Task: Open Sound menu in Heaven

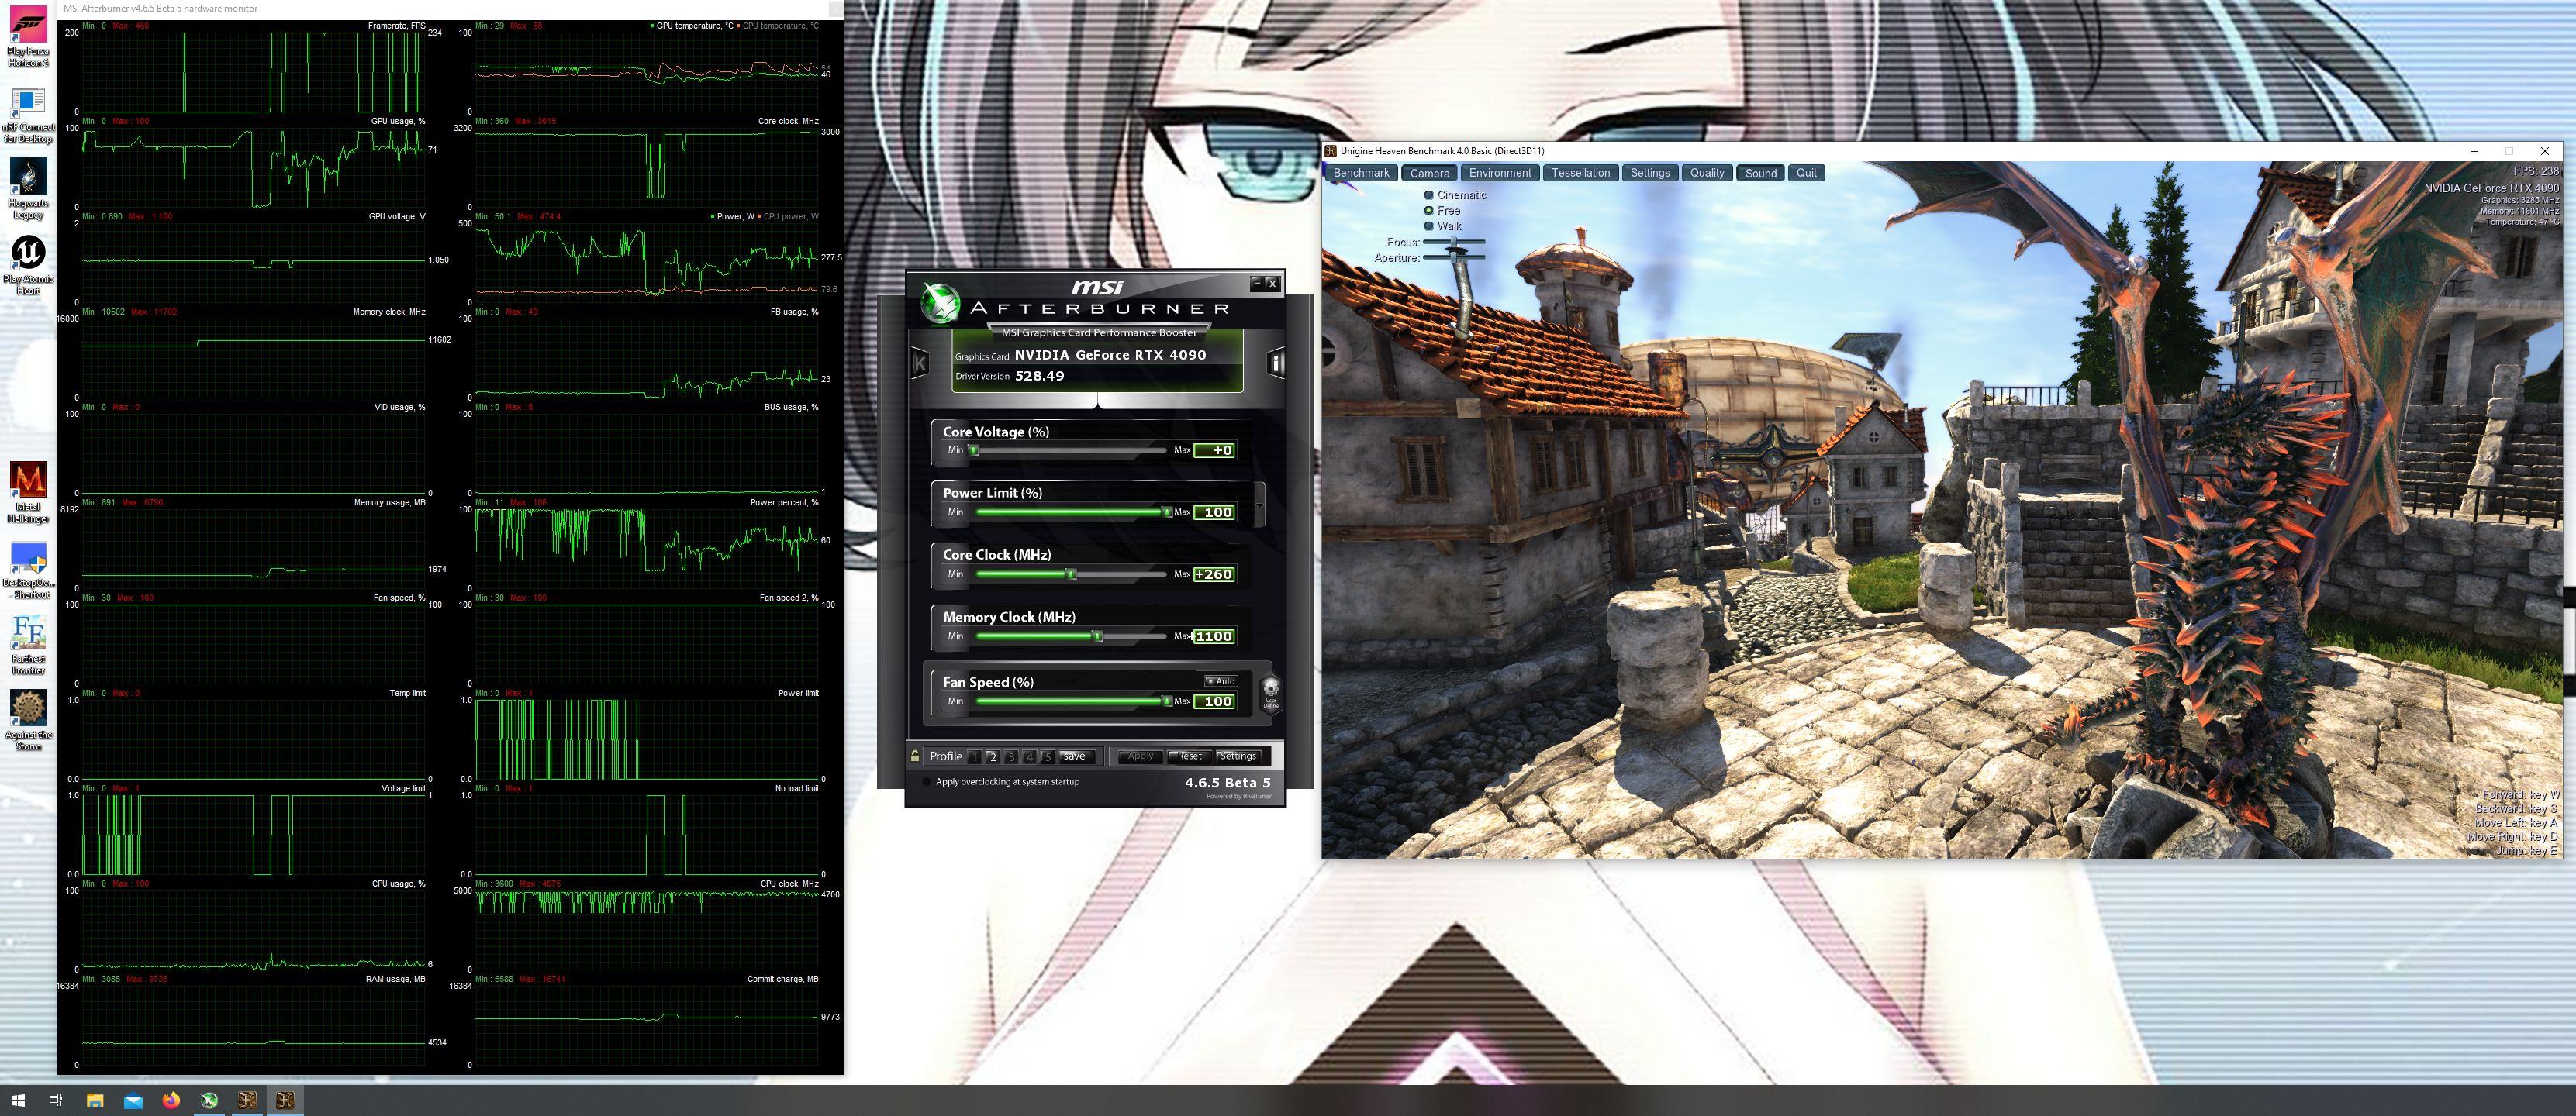Action: (x=1761, y=173)
